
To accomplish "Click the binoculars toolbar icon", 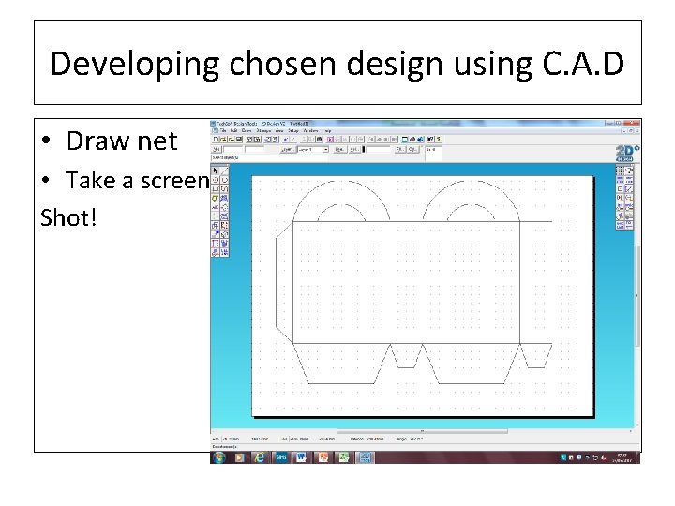I will [x=320, y=140].
